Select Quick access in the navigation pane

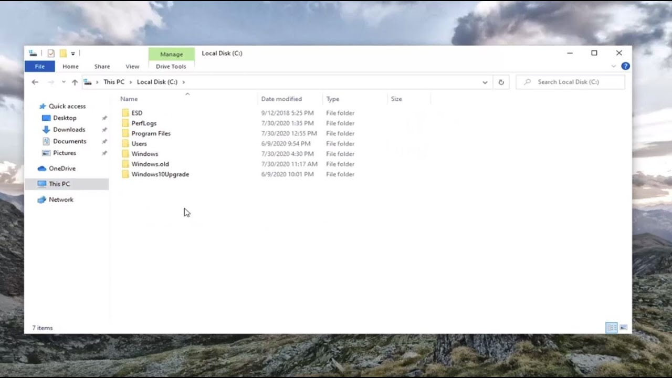pyautogui.click(x=67, y=106)
